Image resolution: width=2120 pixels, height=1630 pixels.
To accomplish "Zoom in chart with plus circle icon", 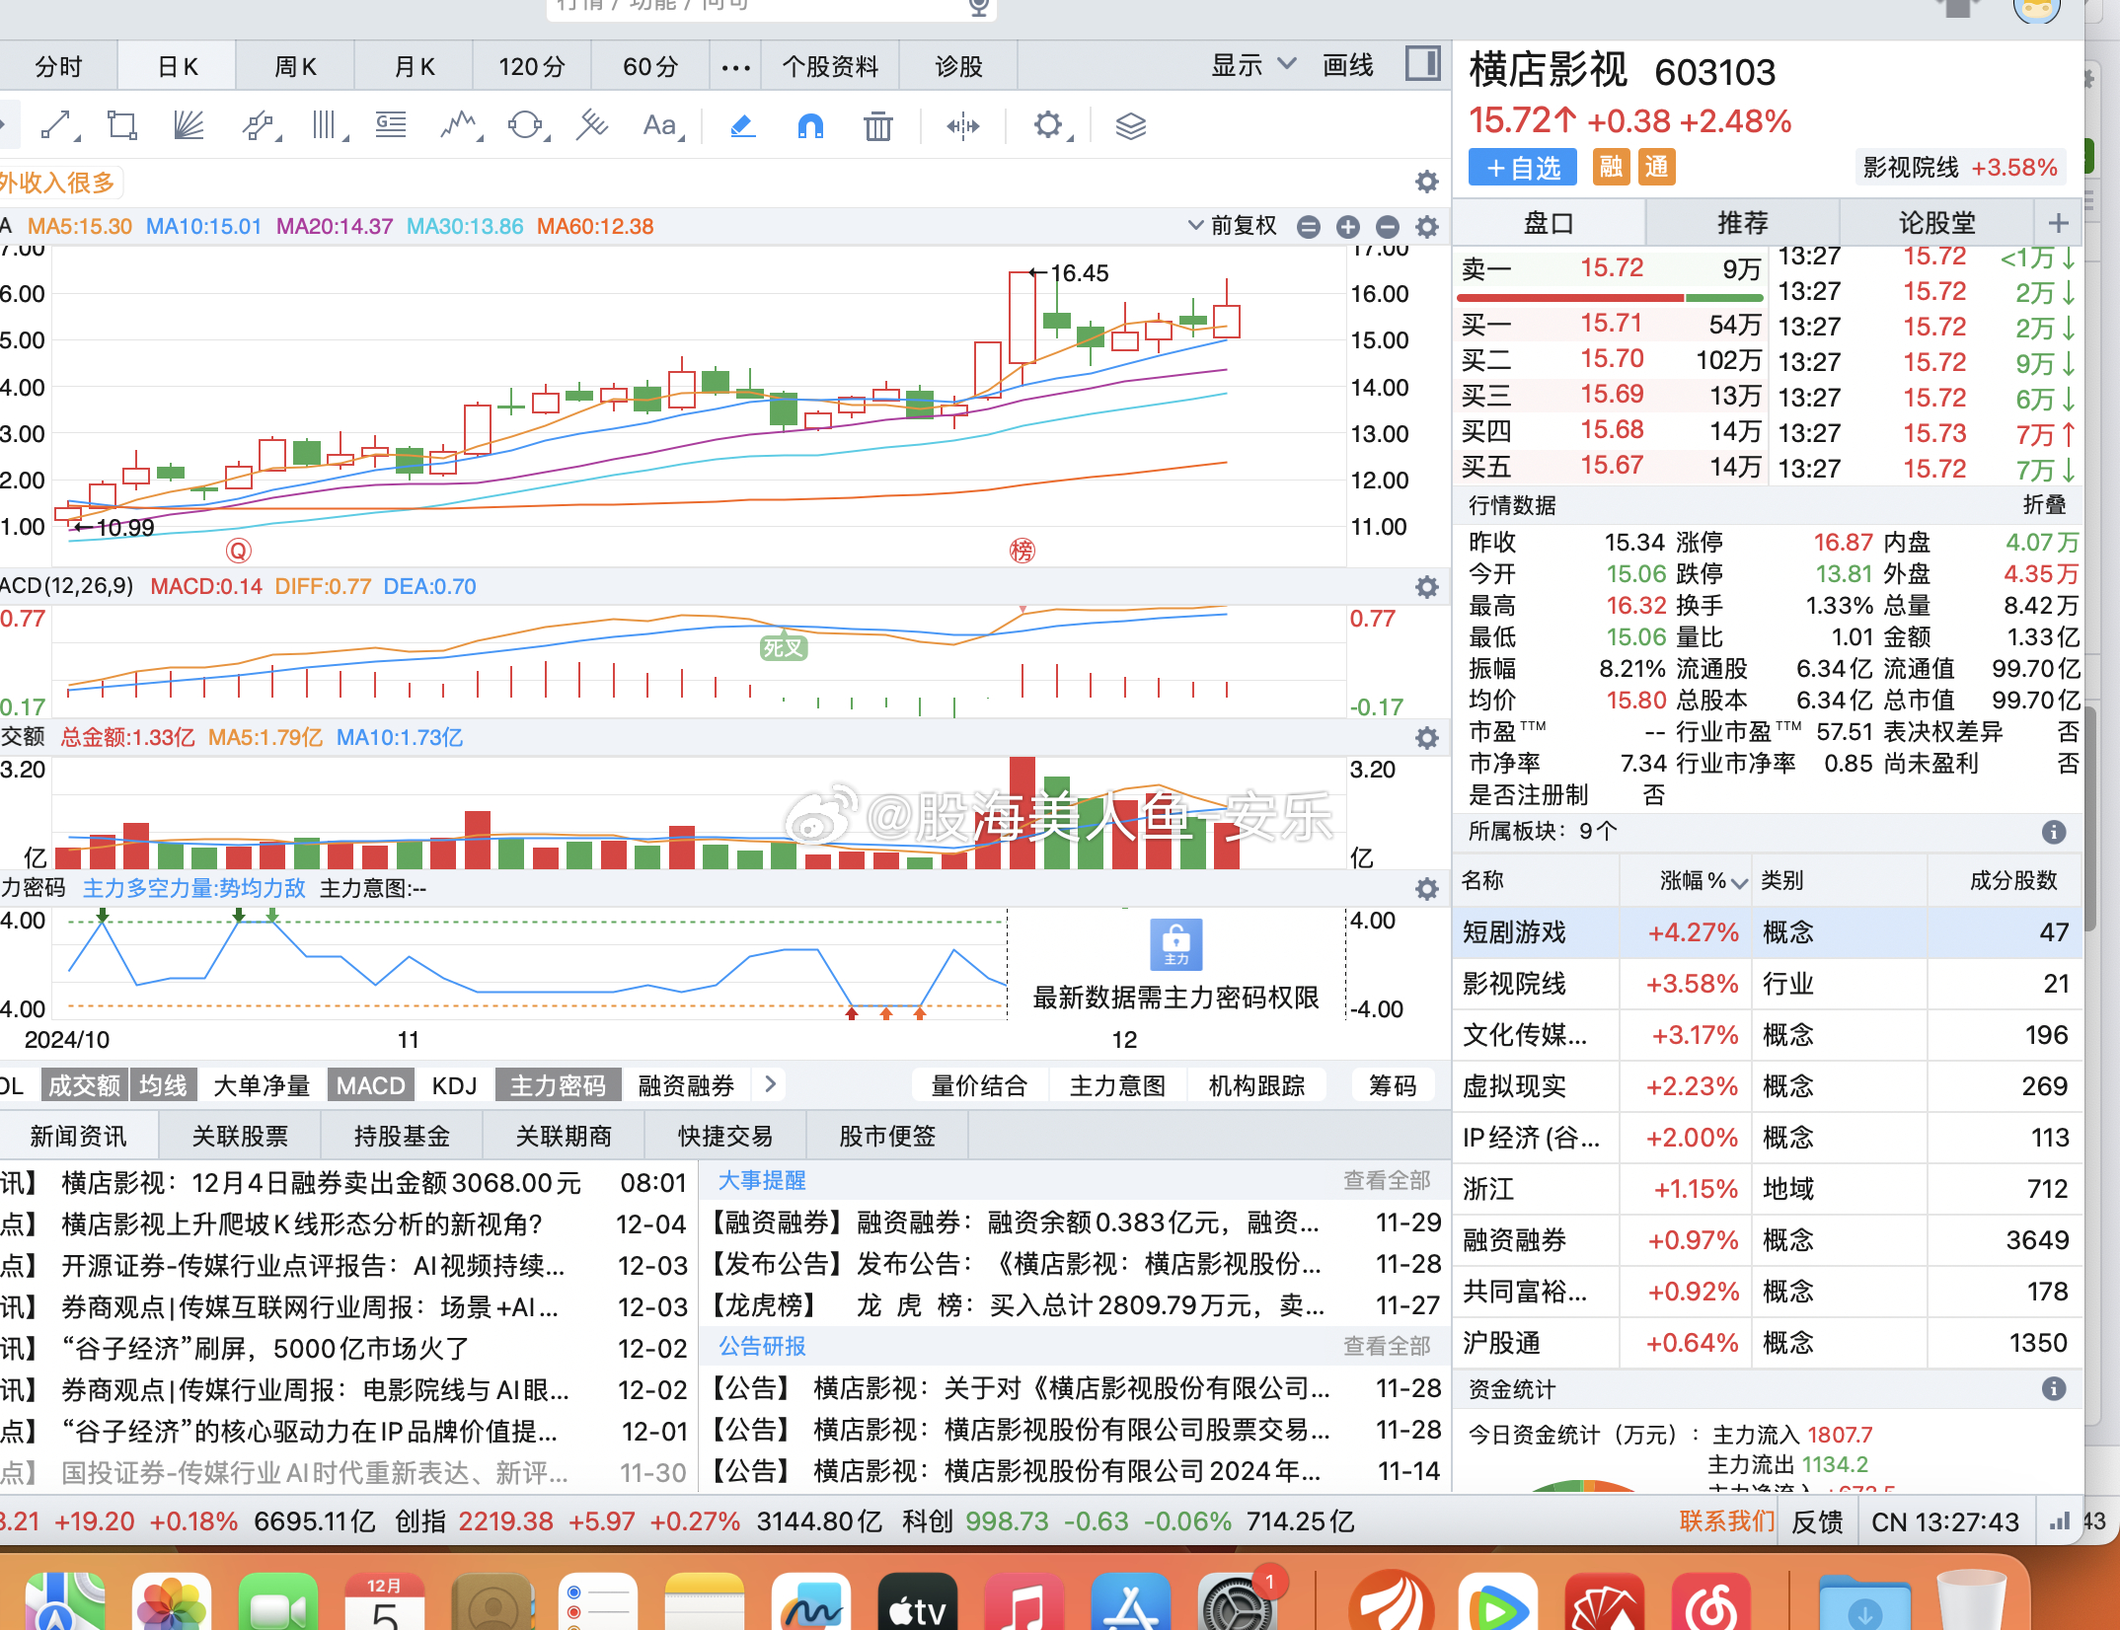I will 1347,227.
